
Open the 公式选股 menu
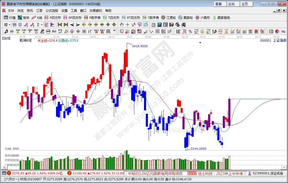click(x=52, y=11)
